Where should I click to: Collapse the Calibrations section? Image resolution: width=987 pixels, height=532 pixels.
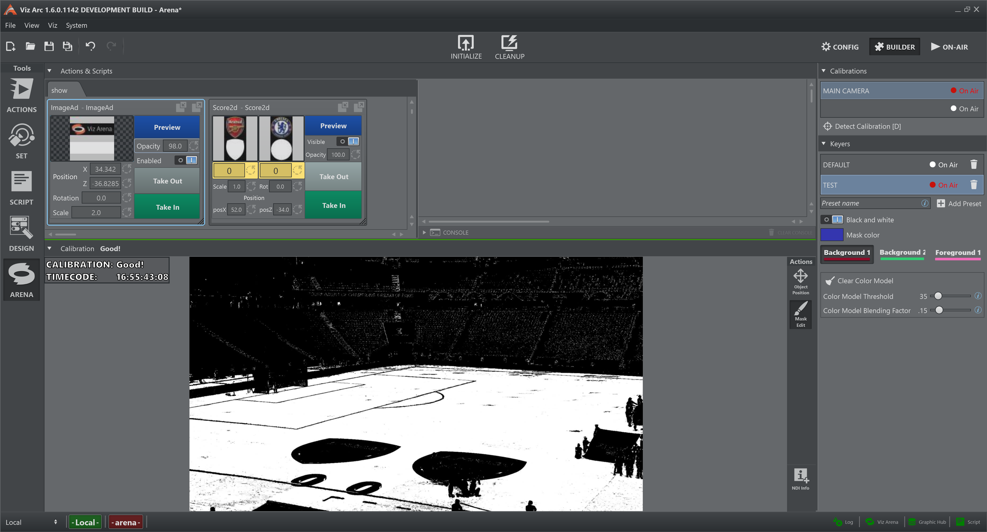point(823,71)
